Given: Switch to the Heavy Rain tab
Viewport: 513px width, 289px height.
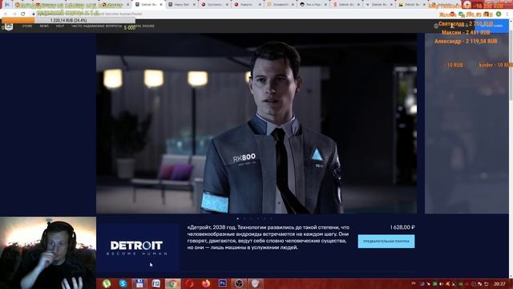Looking at the screenshot, I should (x=182, y=5).
